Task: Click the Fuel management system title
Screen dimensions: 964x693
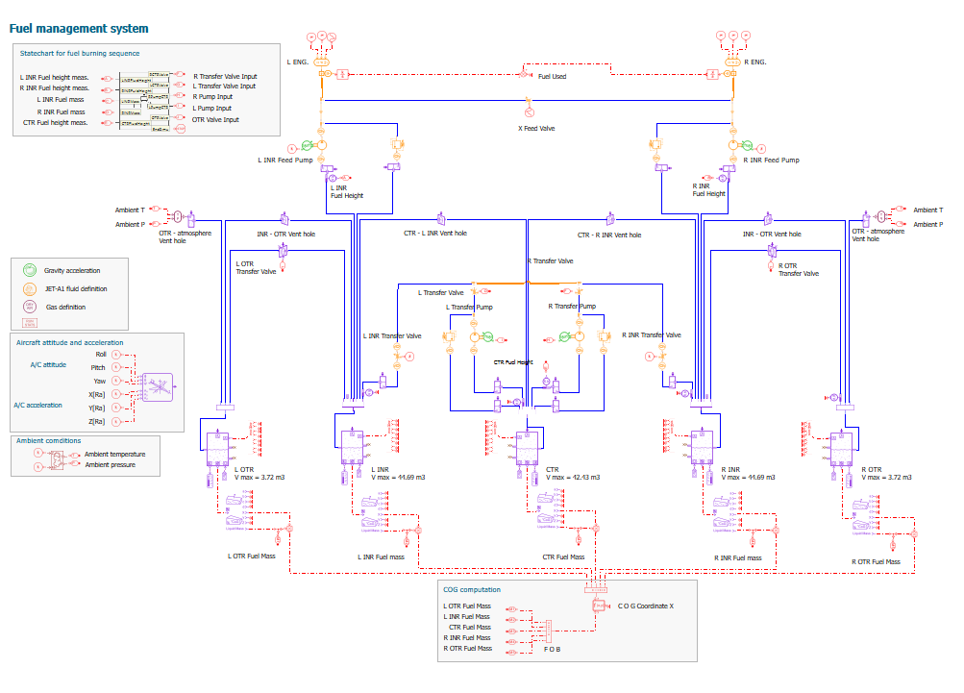Action: pyautogui.click(x=79, y=28)
